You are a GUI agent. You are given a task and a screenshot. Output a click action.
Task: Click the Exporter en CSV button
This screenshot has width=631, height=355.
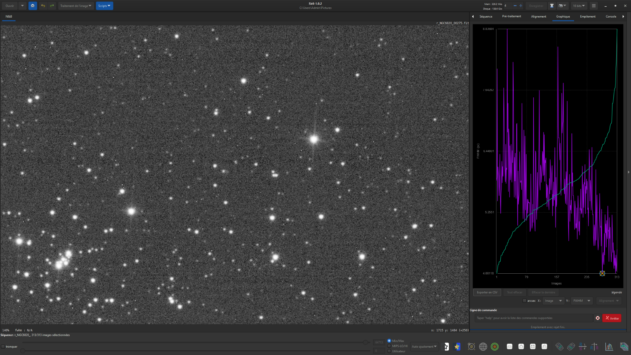(487, 292)
